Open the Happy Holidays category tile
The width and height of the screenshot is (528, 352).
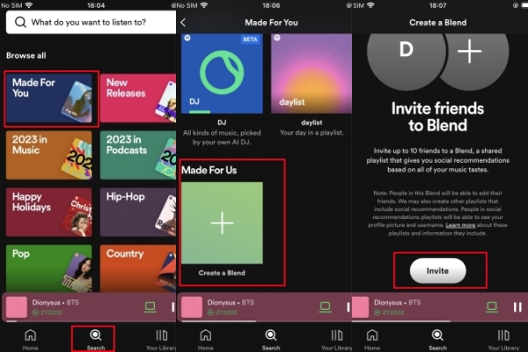48,212
